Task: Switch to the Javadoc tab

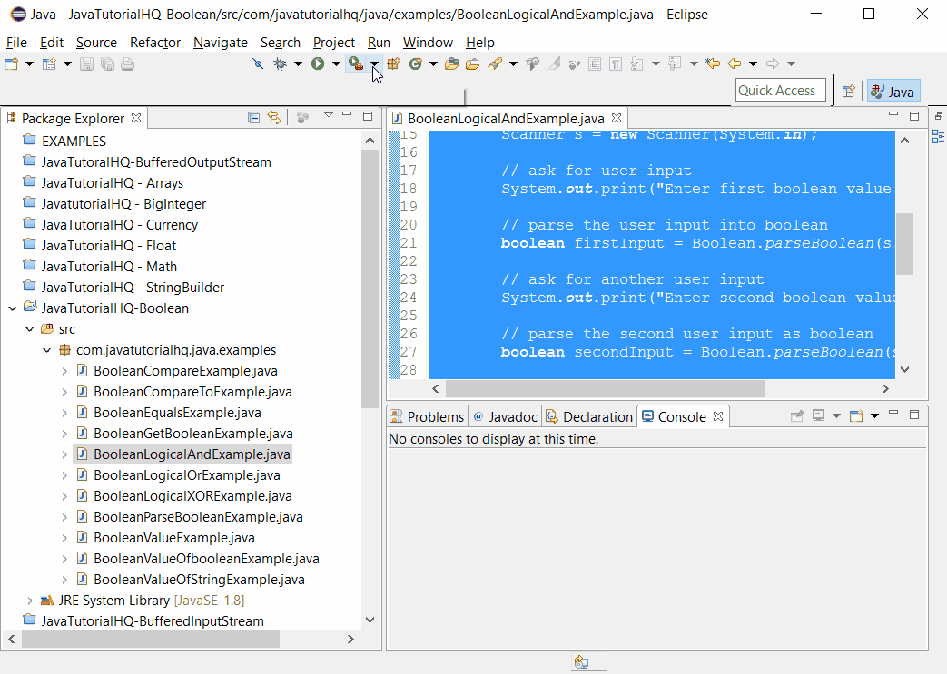Action: (506, 417)
